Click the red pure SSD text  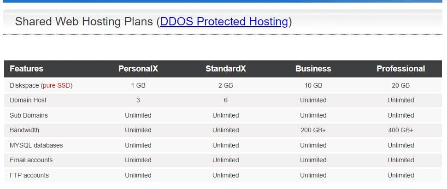[56, 86]
